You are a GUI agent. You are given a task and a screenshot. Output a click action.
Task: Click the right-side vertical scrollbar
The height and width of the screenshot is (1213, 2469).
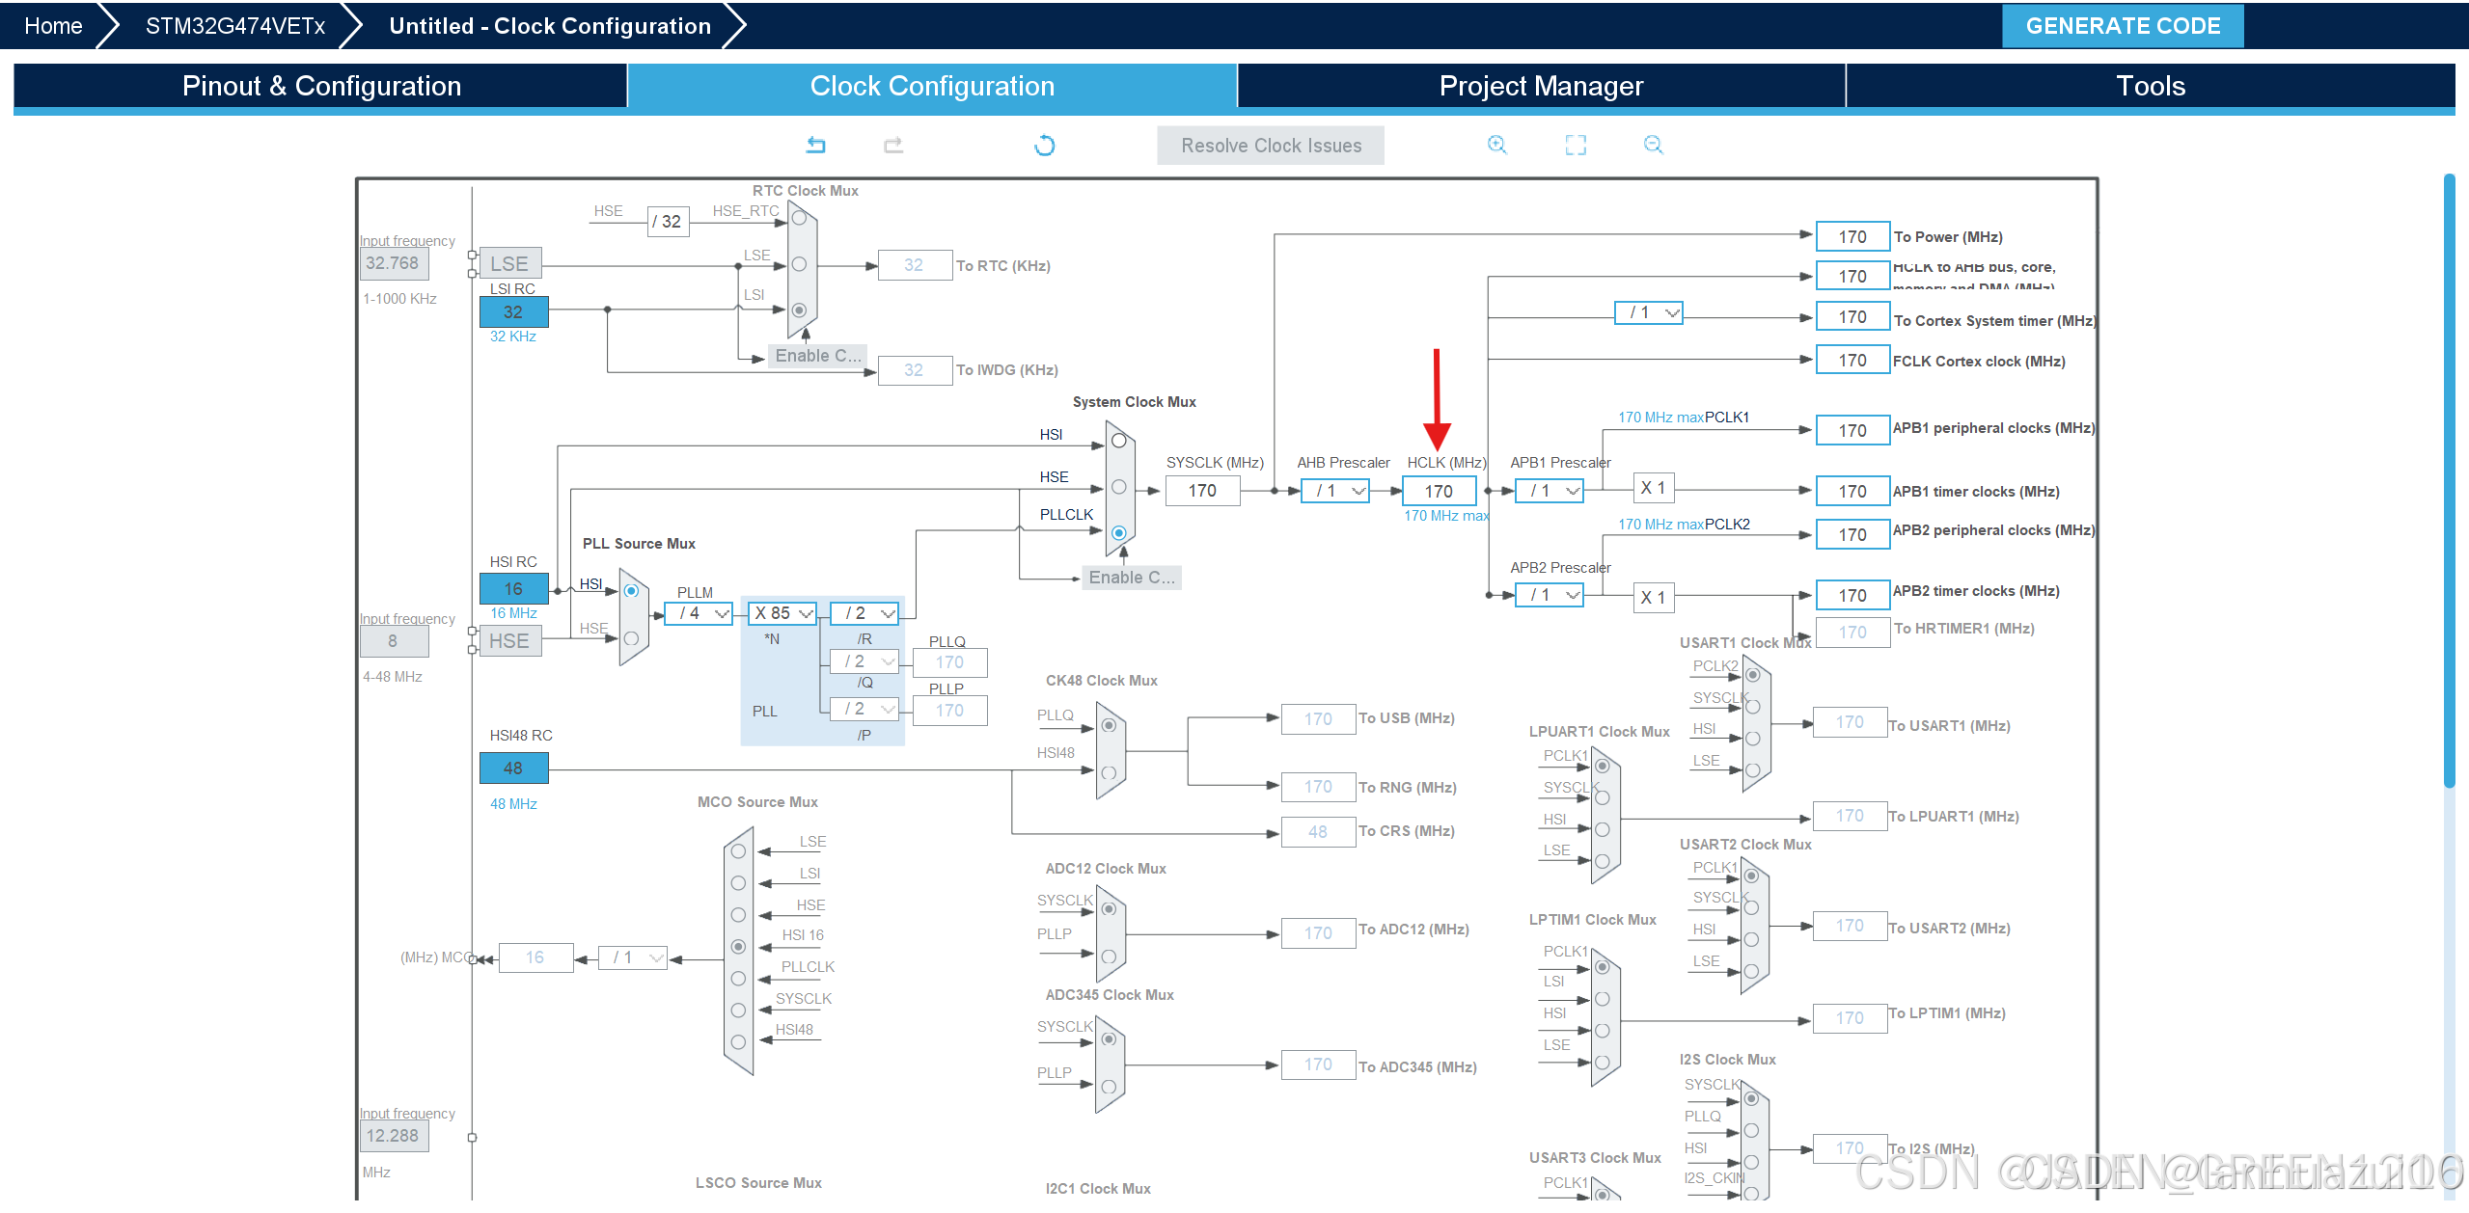2448,482
